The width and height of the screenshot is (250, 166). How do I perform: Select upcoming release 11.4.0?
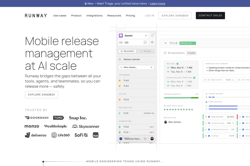coord(136,81)
